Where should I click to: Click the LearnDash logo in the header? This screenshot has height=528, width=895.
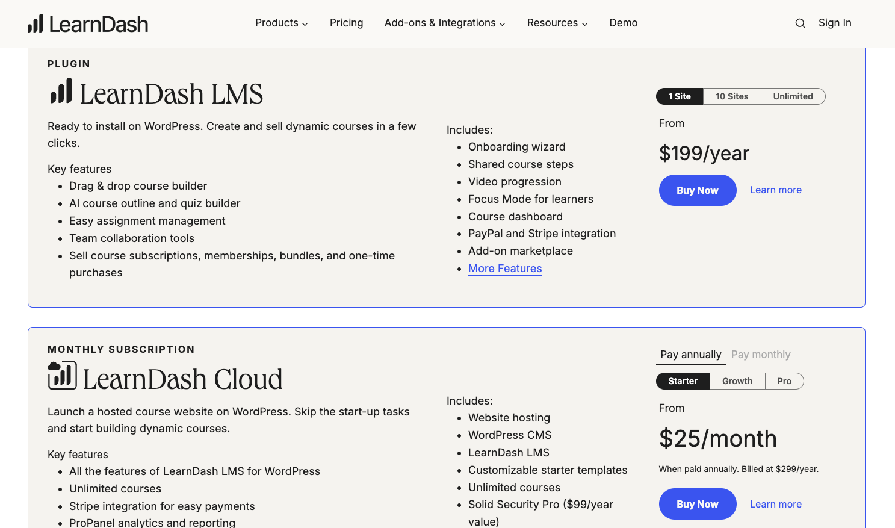[x=87, y=23]
